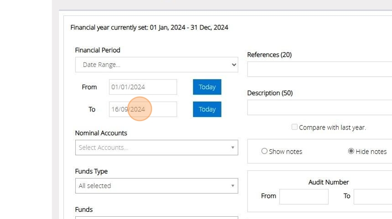Screen dimensions: 392x219
Task: Focus the References (20) text box
Action: pos(319,70)
